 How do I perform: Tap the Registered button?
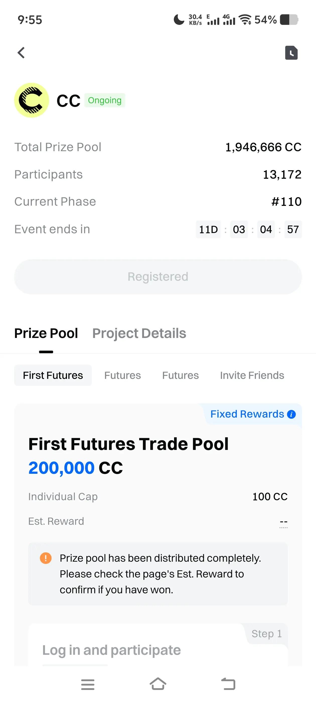[158, 277]
